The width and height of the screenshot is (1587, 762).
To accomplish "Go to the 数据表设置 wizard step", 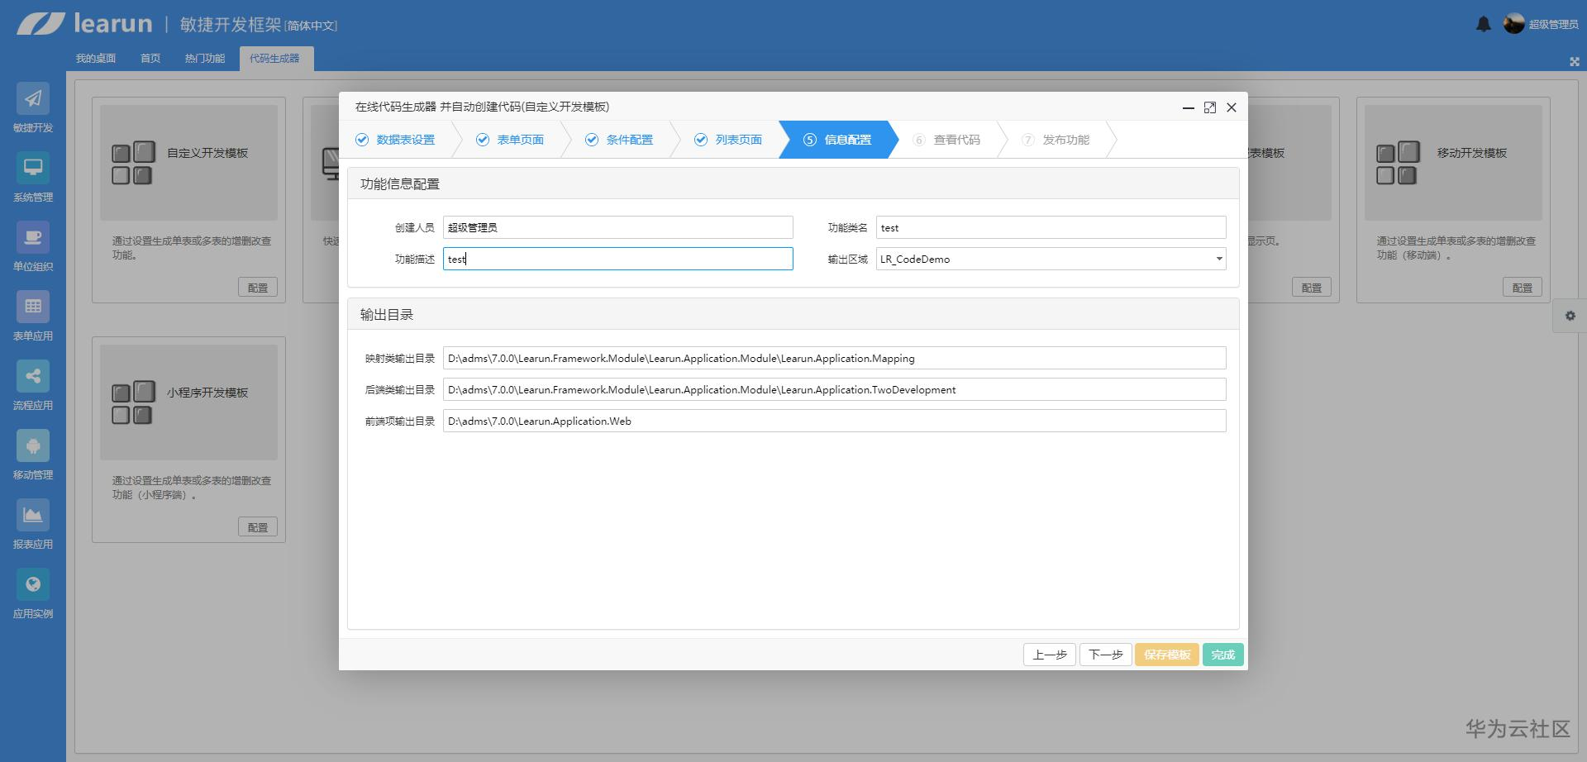I will pos(396,140).
